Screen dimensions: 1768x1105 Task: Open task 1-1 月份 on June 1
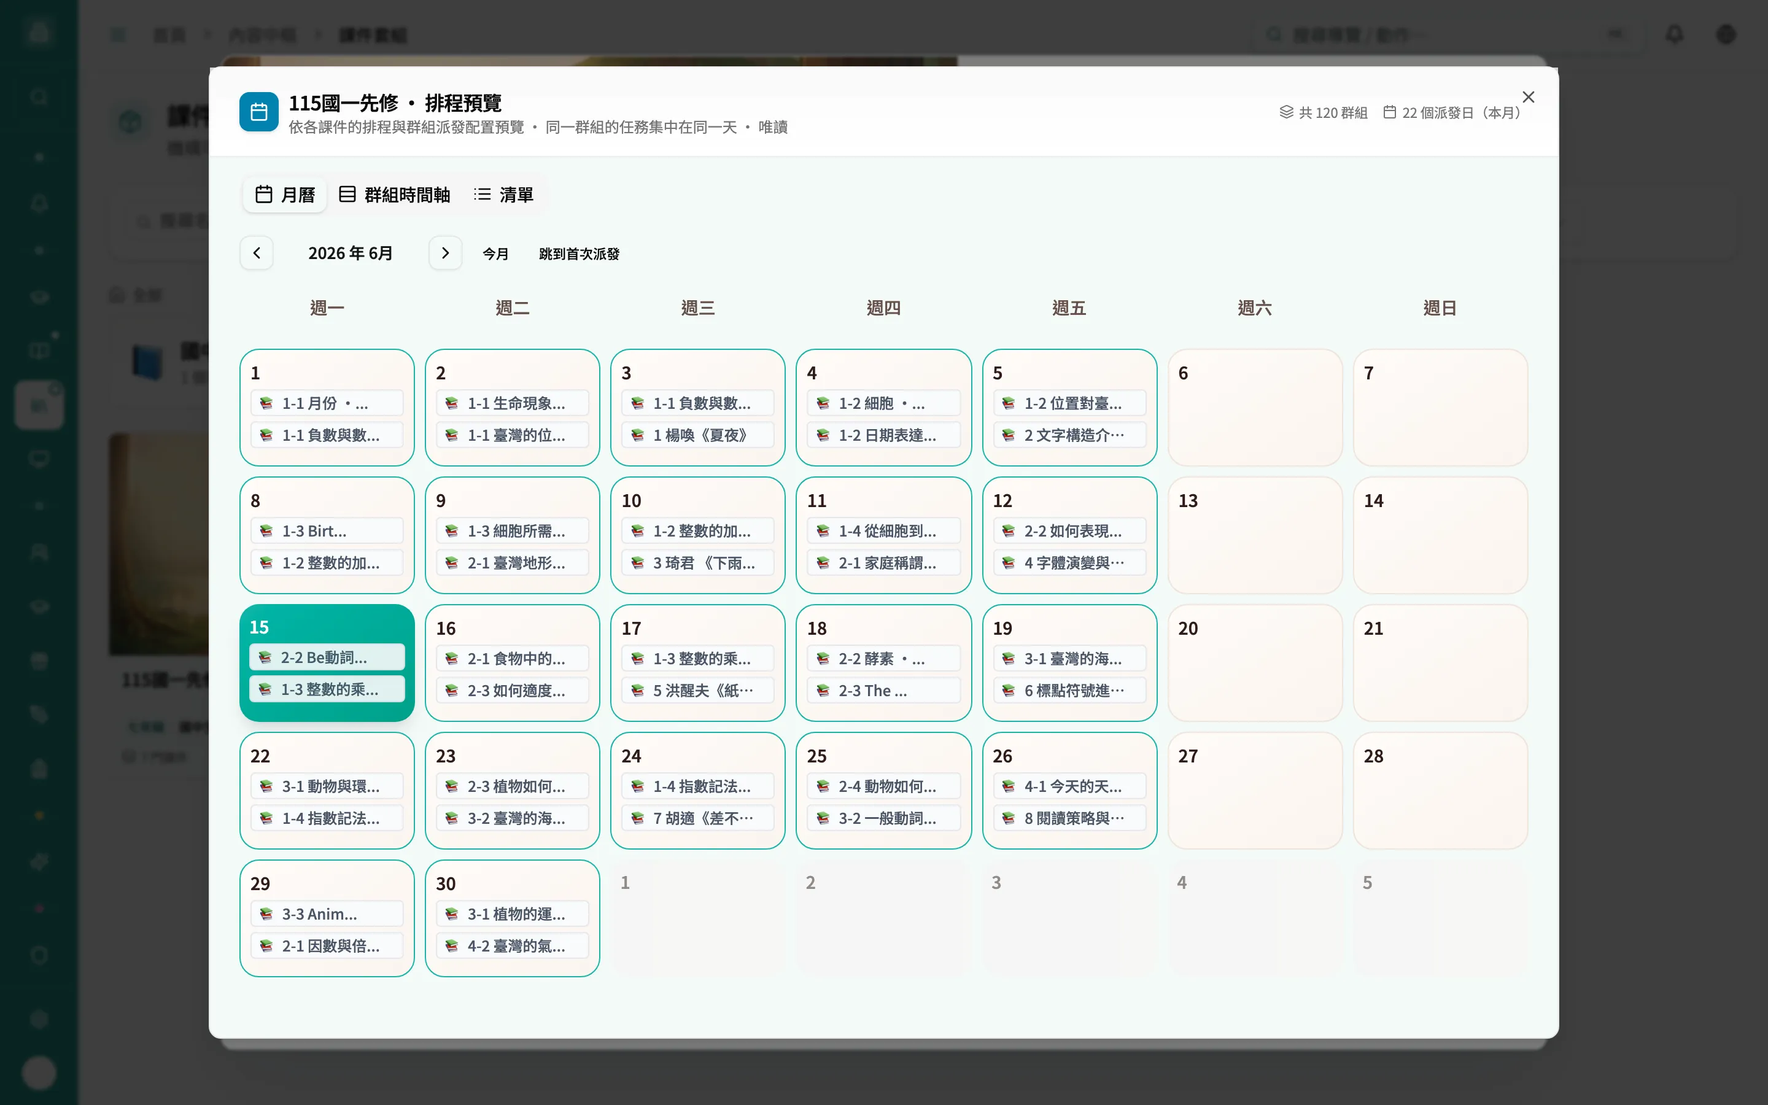coord(327,403)
